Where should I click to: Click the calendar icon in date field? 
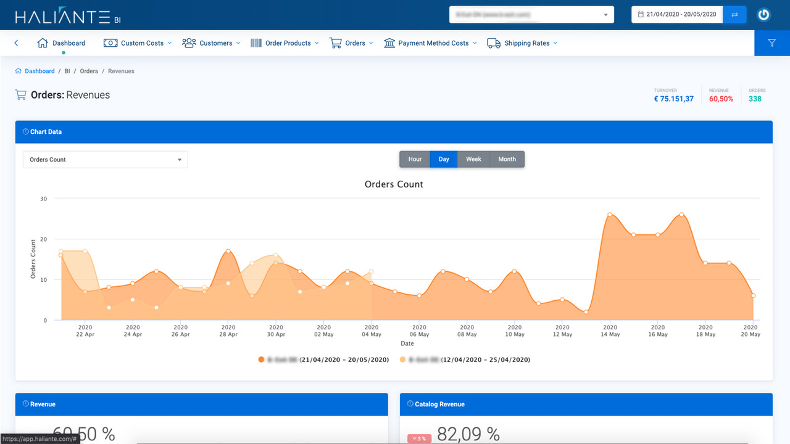641,14
